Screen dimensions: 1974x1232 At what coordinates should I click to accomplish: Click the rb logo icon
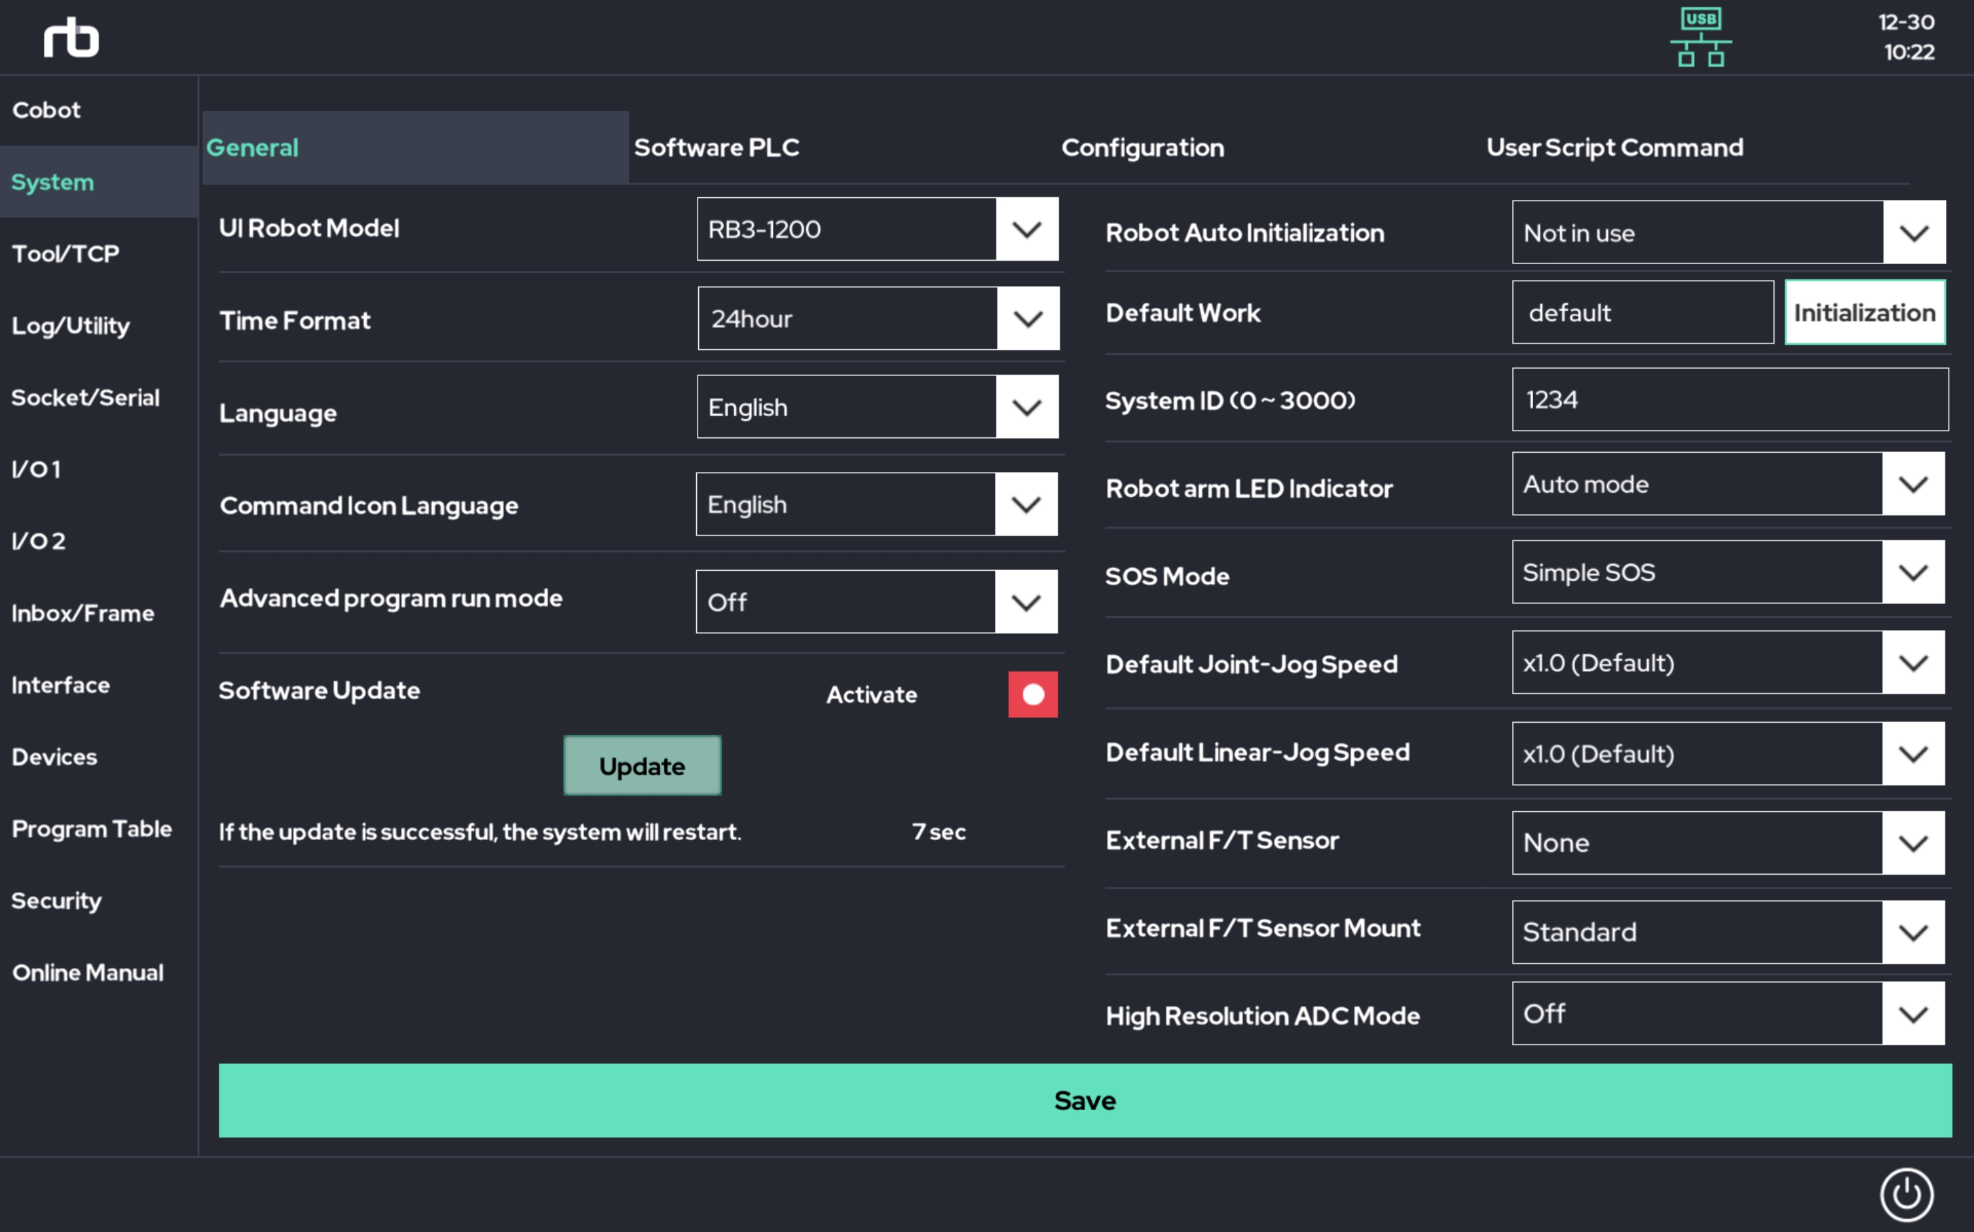71,38
